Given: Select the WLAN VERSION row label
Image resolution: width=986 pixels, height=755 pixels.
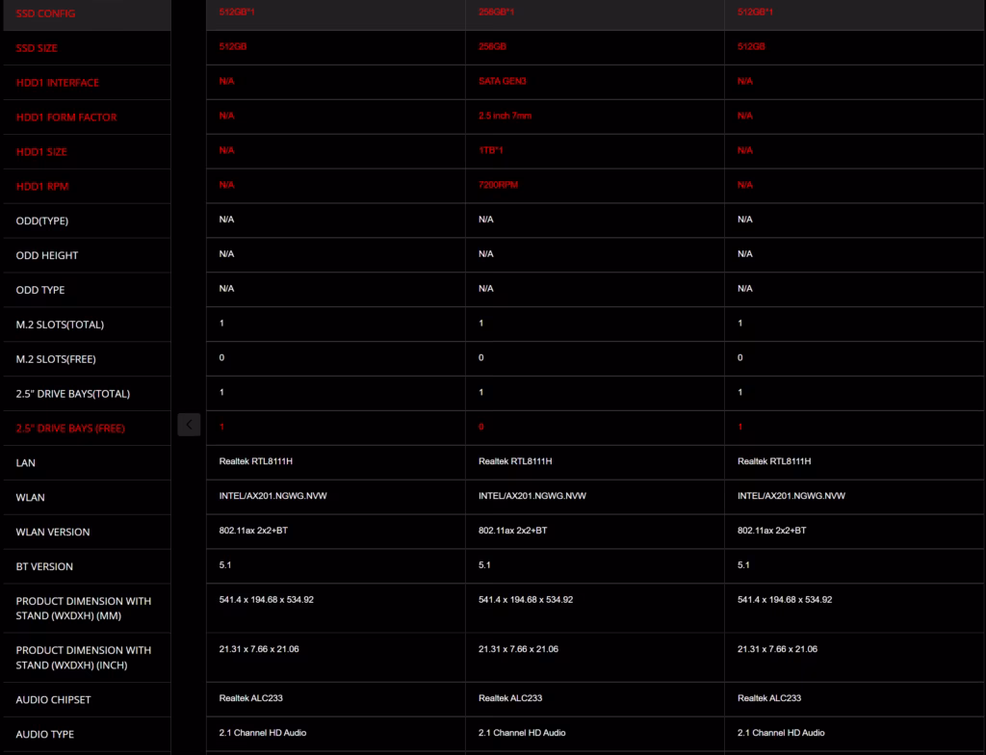Looking at the screenshot, I should (53, 532).
